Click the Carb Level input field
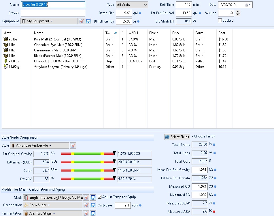The height and width of the screenshot is (216, 274). [x=122, y=205]
